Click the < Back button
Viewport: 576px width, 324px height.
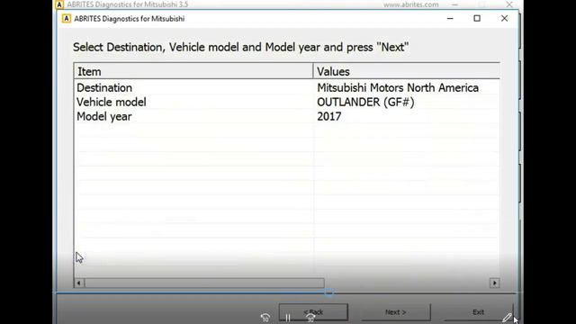click(x=313, y=312)
